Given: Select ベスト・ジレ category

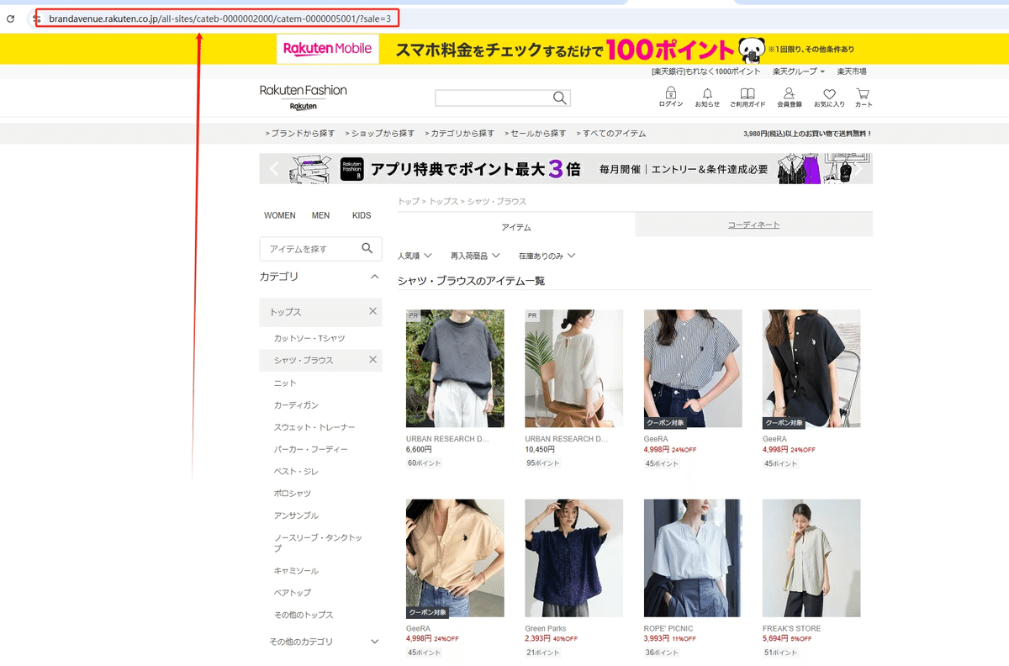Looking at the screenshot, I should (296, 472).
